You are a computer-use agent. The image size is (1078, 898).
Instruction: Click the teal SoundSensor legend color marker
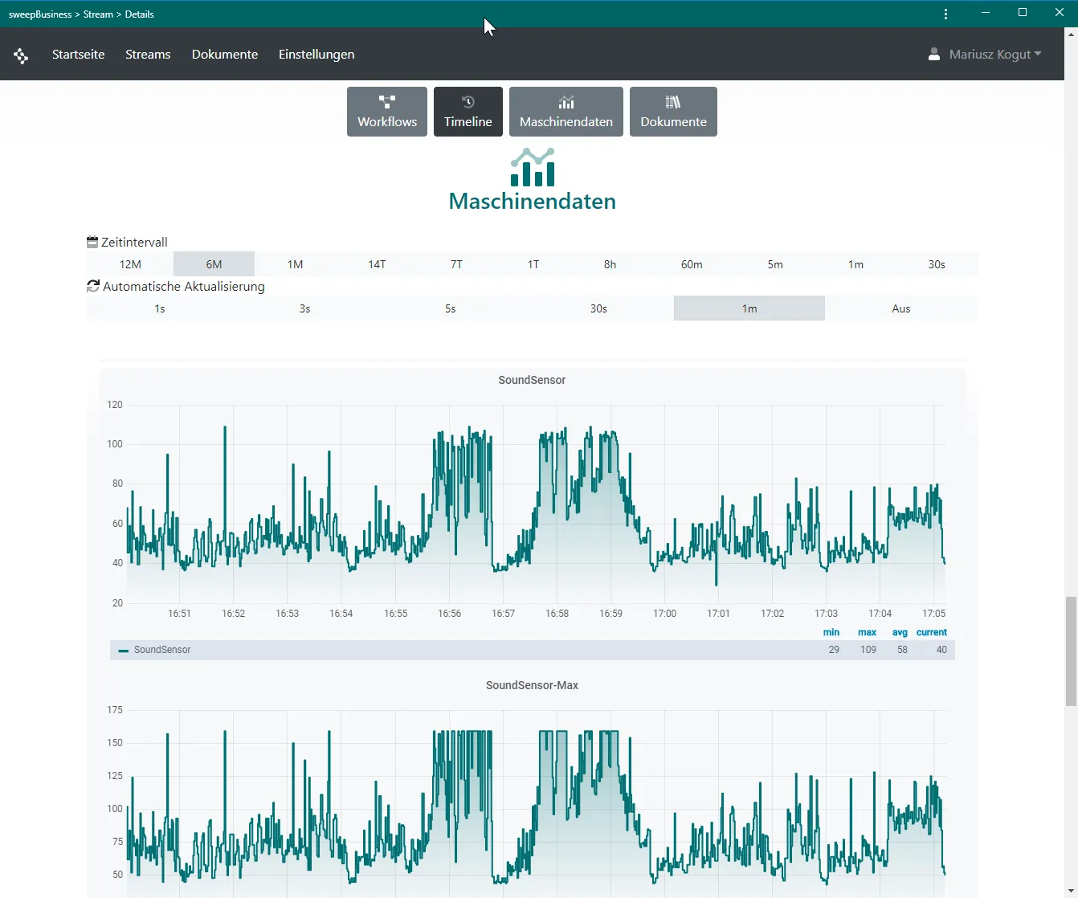pyautogui.click(x=124, y=651)
